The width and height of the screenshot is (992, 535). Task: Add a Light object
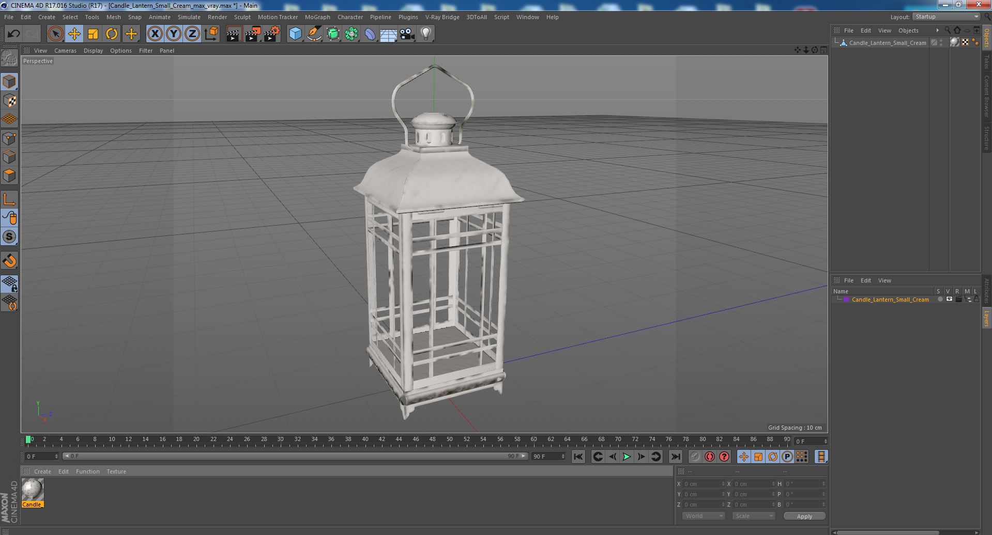pyautogui.click(x=425, y=34)
